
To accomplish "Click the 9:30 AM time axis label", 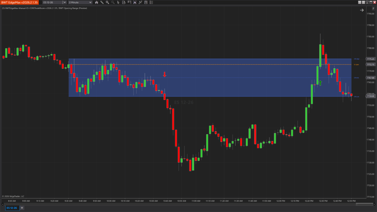I will point(68,201).
